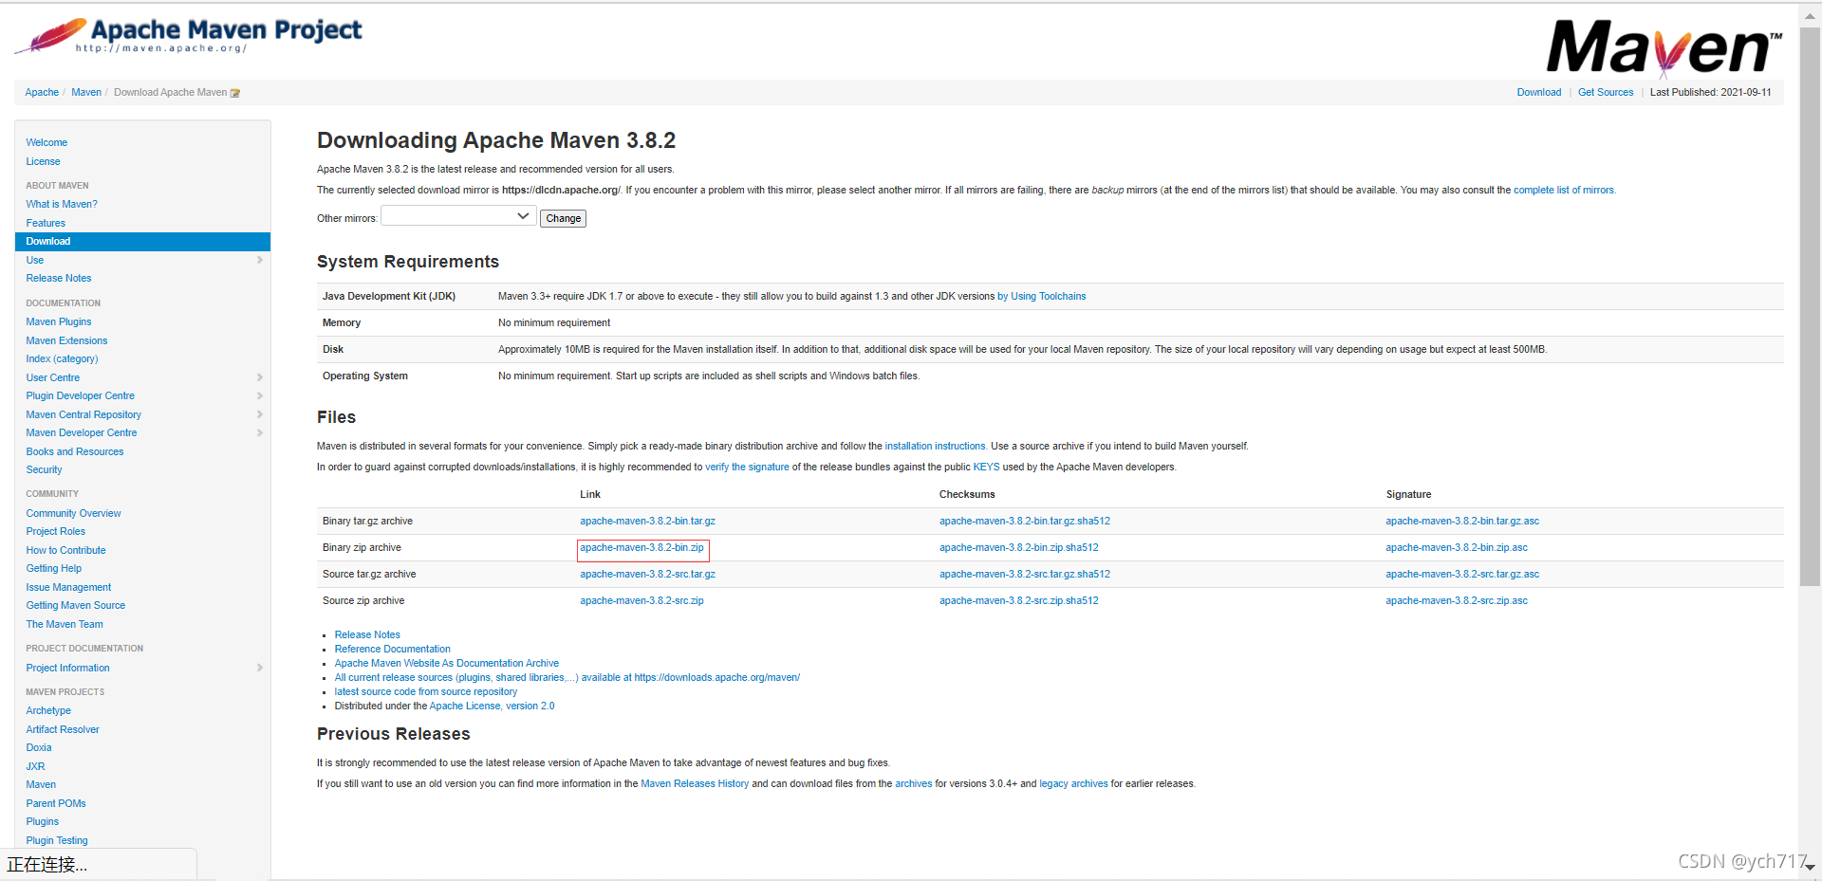Open The Maven Team link
This screenshot has width=1822, height=881.
point(65,624)
